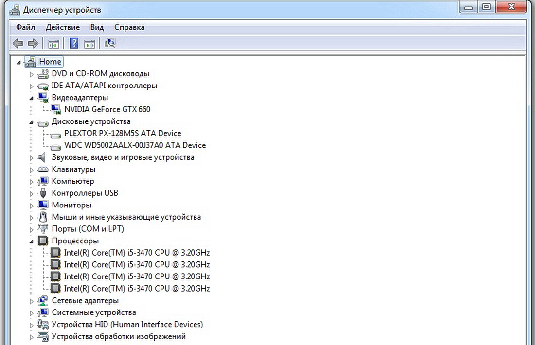Expand the Системные устройства node
The image size is (535, 345).
32,313
